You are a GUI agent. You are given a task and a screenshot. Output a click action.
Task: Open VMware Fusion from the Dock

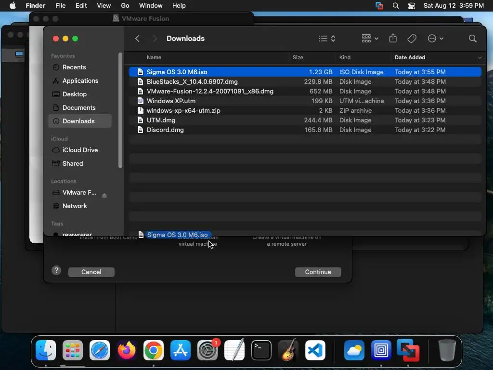coord(408,350)
